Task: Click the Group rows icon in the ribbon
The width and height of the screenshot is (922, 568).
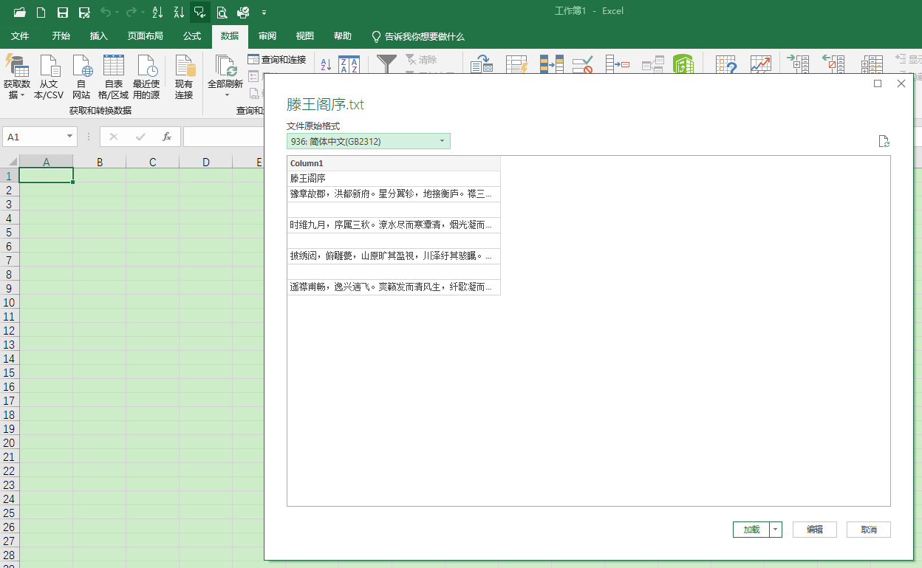Action: pos(798,64)
